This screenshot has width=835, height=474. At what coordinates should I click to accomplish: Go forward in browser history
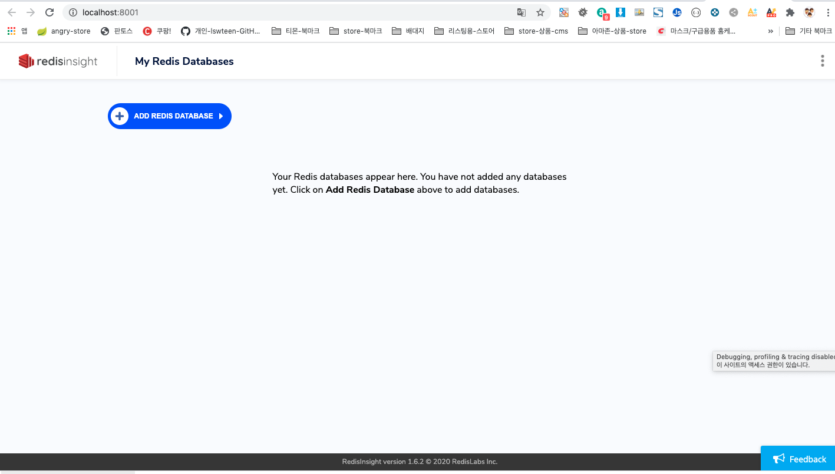pos(31,12)
